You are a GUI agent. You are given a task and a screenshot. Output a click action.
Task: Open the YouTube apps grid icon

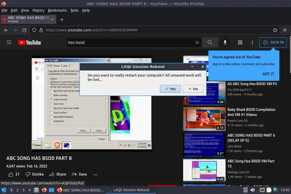coord(240,42)
